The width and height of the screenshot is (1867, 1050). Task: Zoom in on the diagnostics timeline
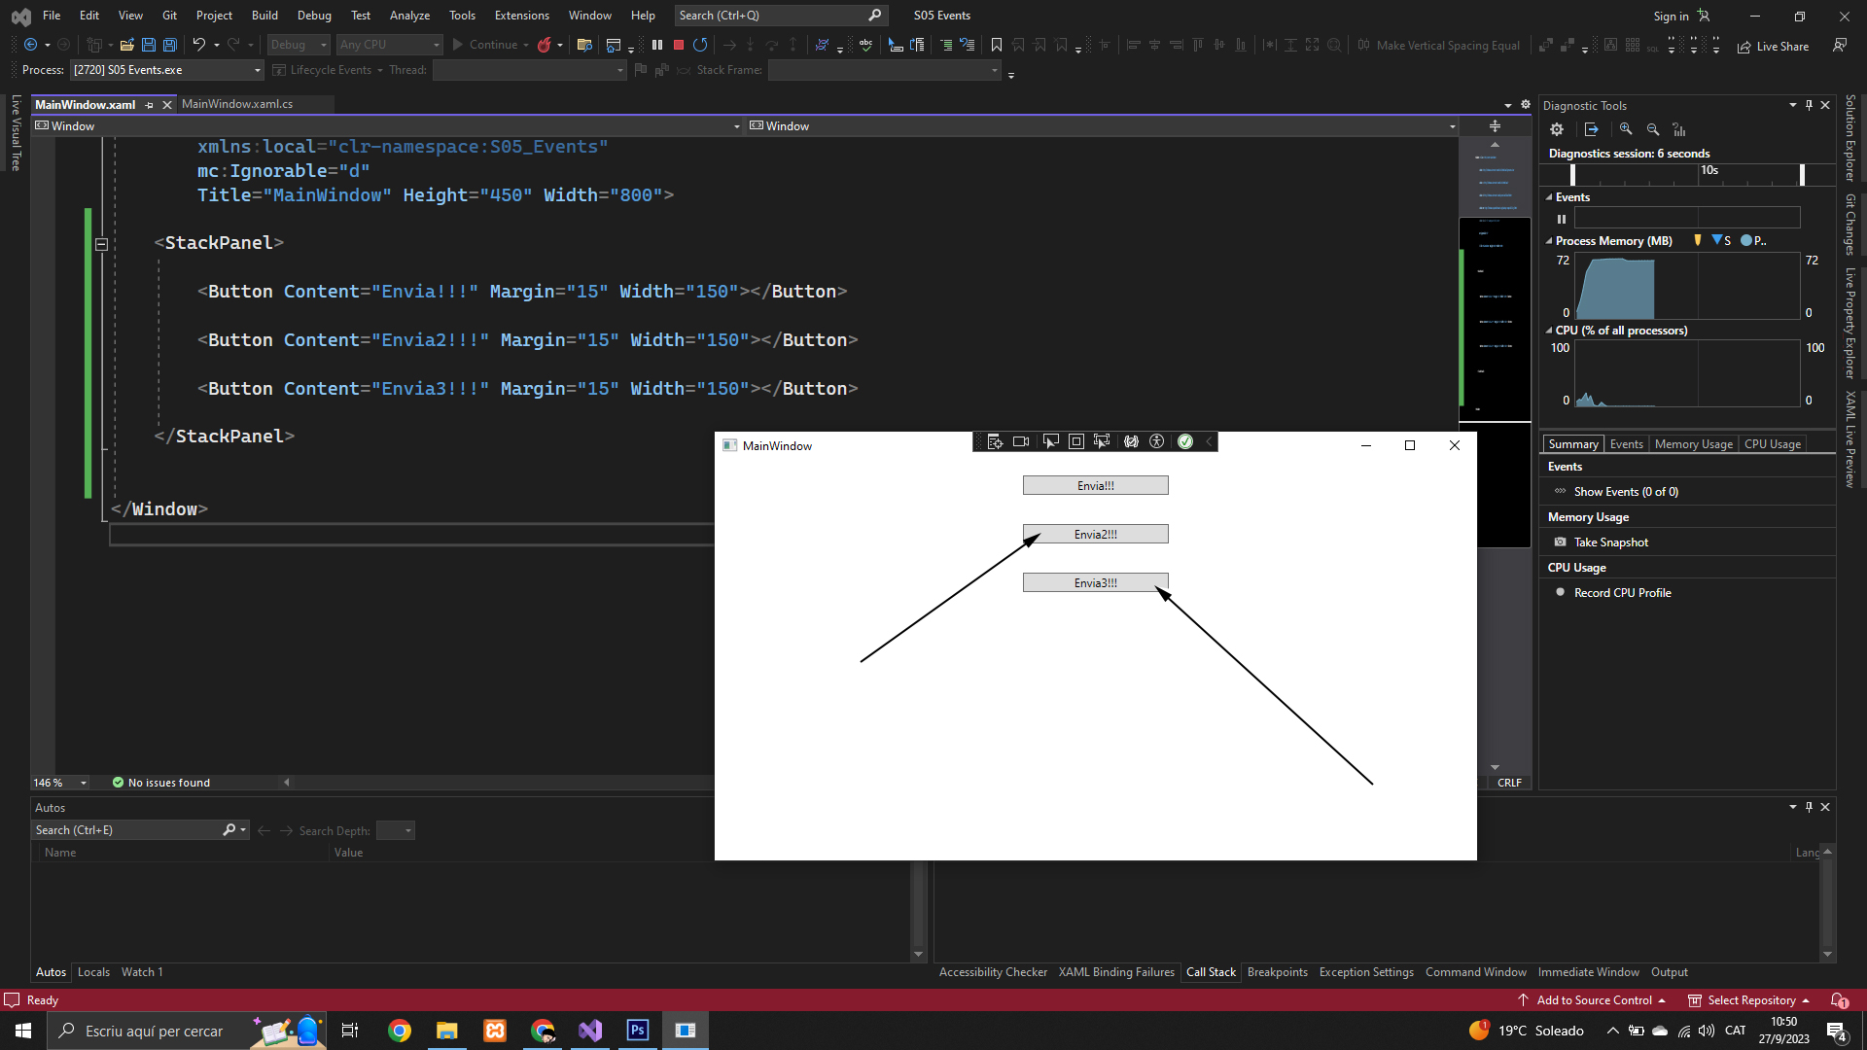pos(1626,129)
